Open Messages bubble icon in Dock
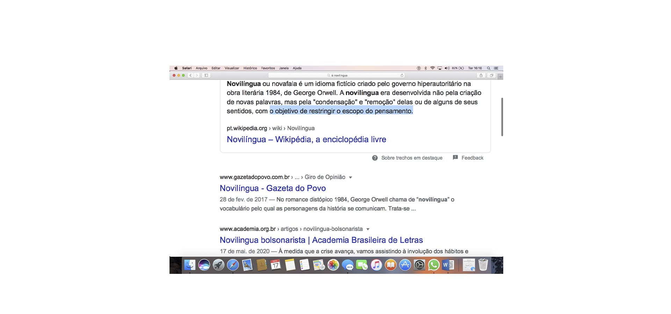The height and width of the screenshot is (314, 671). (347, 265)
